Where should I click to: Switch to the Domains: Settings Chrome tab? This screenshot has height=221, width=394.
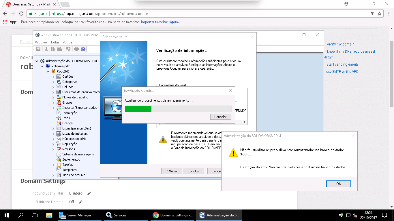[x=32, y=4]
